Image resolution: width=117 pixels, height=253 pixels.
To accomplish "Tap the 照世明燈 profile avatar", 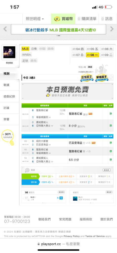I will 9,52.
